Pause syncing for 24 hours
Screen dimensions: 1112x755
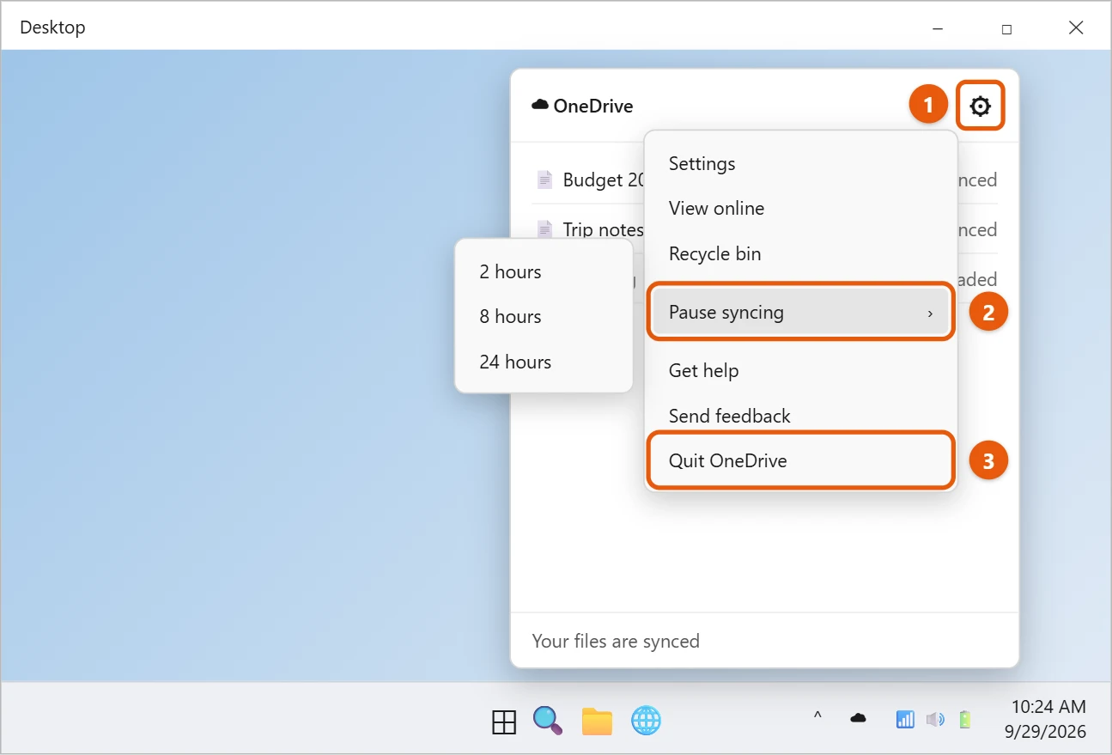544,362
